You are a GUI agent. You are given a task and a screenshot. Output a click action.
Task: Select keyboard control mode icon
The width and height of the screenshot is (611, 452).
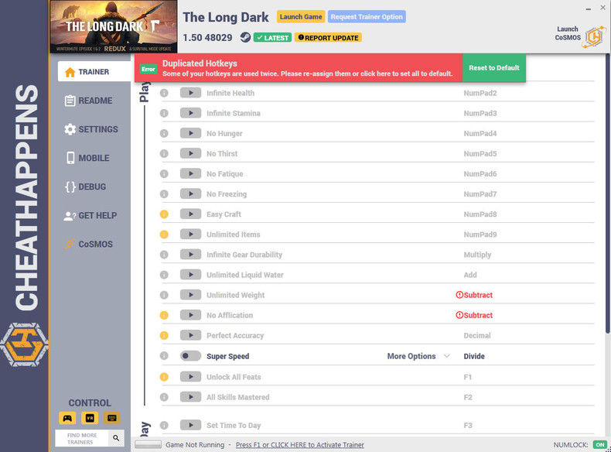pyautogui.click(x=112, y=418)
